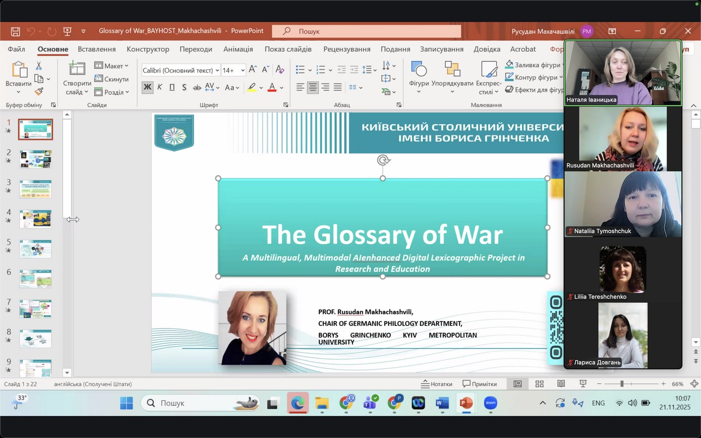This screenshot has height=438, width=701.
Task: Click the Cut scissors icon
Action: tap(39, 66)
